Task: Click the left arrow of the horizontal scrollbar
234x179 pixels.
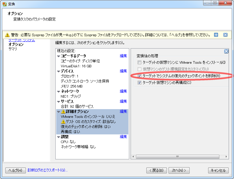Action: pyautogui.click(x=133, y=157)
